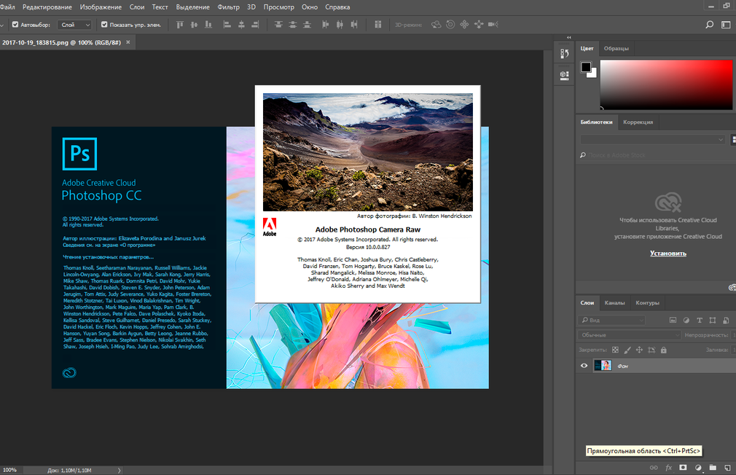Distribute top edges icon

click(x=278, y=25)
